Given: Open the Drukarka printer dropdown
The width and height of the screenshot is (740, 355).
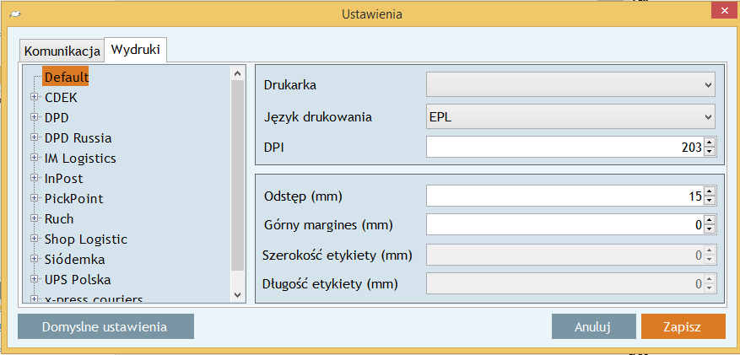Looking at the screenshot, I should coord(570,85).
